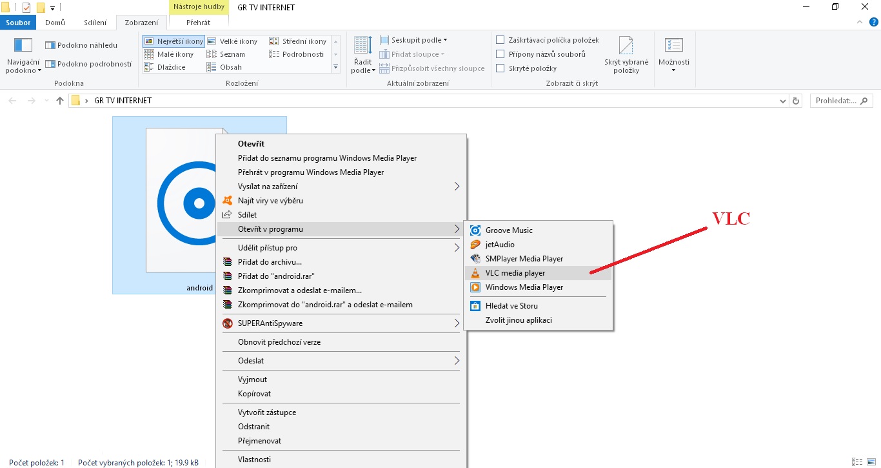Select Přidat do "android.rar"

click(341, 276)
